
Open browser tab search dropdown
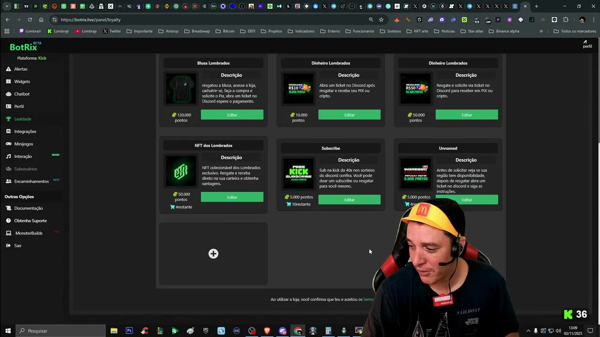tap(7, 7)
